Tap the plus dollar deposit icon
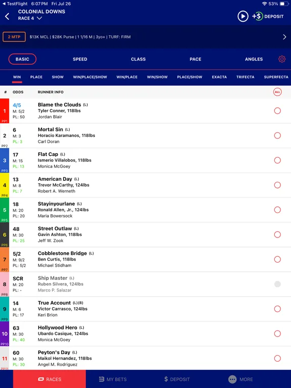The image size is (291, 388). click(257, 16)
